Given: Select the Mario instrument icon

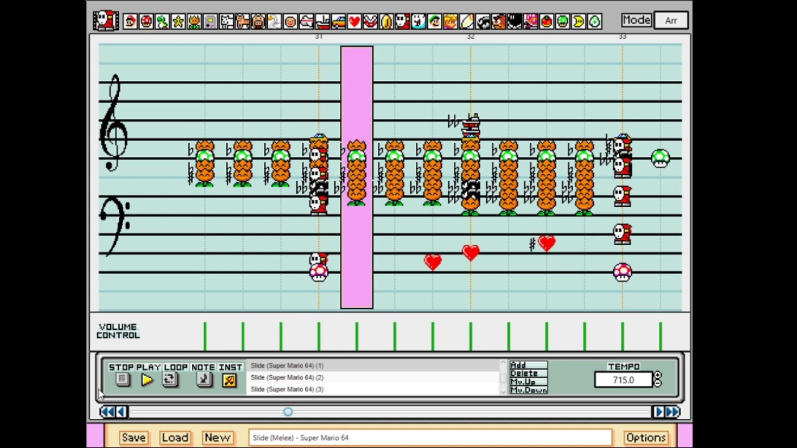Looking at the screenshot, I should click(130, 21).
